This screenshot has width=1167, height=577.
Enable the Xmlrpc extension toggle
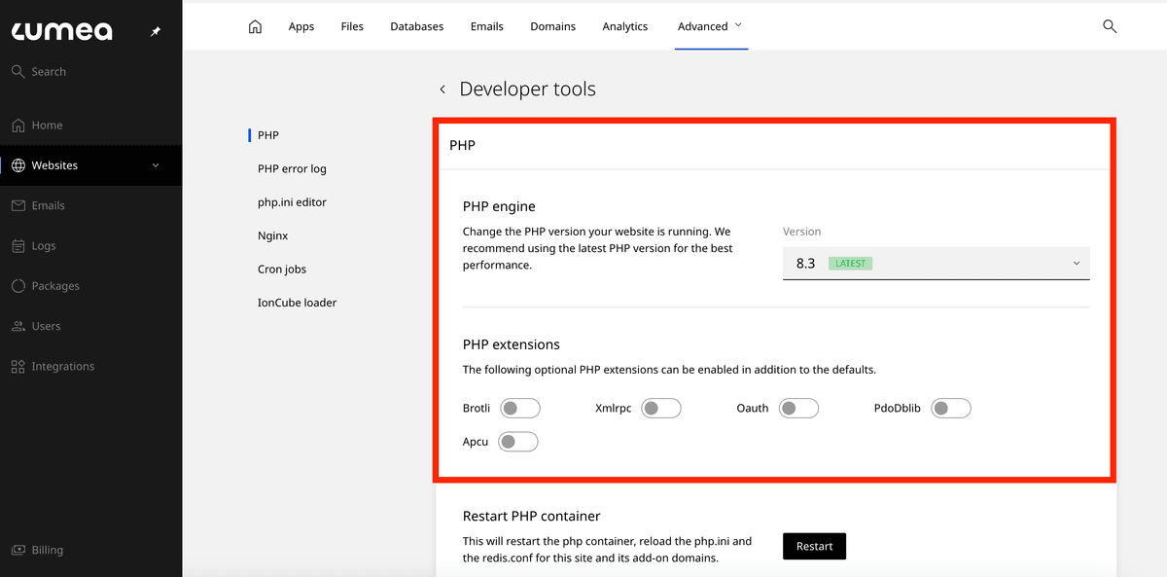[x=661, y=409]
